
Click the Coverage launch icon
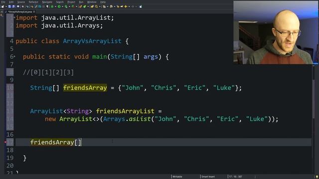[x=66, y=6]
